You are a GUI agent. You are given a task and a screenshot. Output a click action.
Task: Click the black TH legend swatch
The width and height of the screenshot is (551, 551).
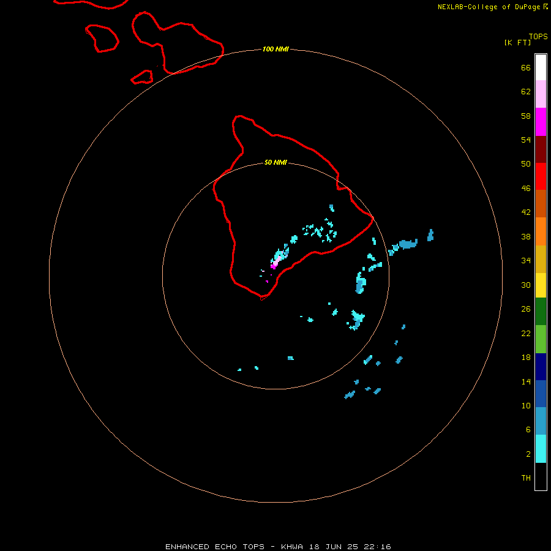click(541, 476)
